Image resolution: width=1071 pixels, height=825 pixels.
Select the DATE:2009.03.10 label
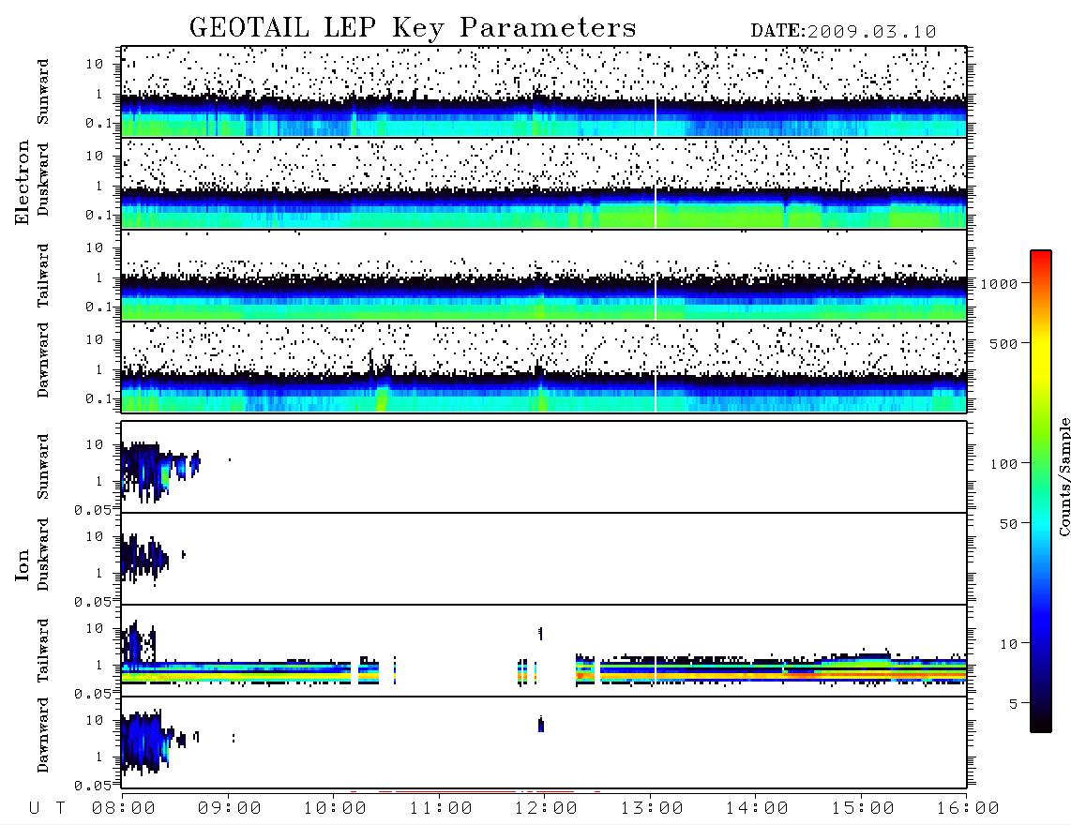(843, 32)
